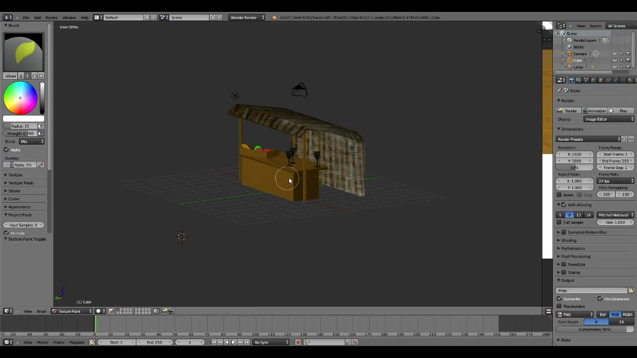Screen dimensions: 637x358
Task: Open the Blender Render engine dropdown
Action: coord(247,17)
